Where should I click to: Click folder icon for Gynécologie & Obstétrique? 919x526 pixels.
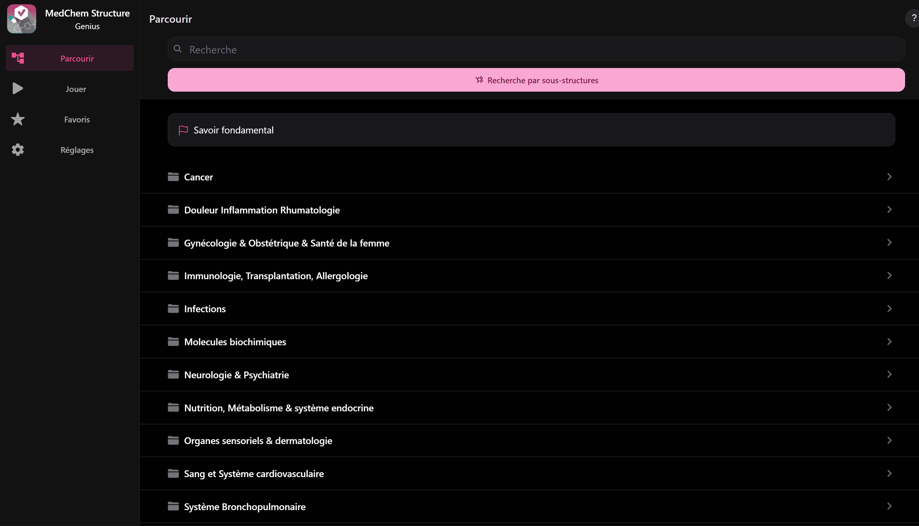coord(173,242)
